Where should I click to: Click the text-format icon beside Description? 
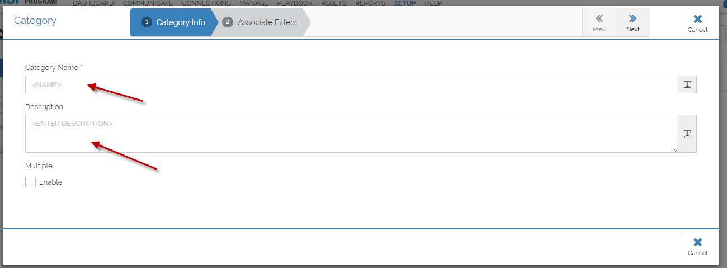[687, 134]
